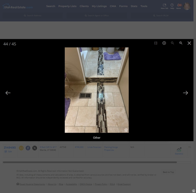Click the Search Address field
The image size is (196, 193).
point(33,16)
